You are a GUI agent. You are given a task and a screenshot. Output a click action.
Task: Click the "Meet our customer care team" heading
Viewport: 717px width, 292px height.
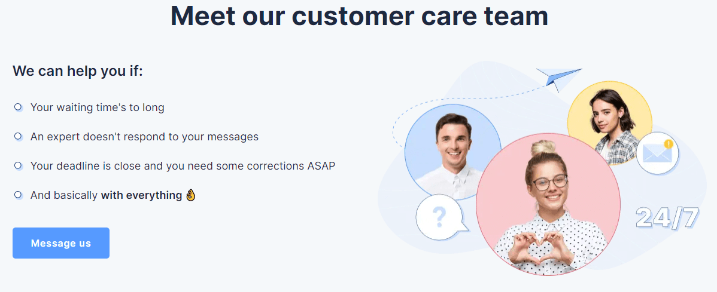[359, 17]
